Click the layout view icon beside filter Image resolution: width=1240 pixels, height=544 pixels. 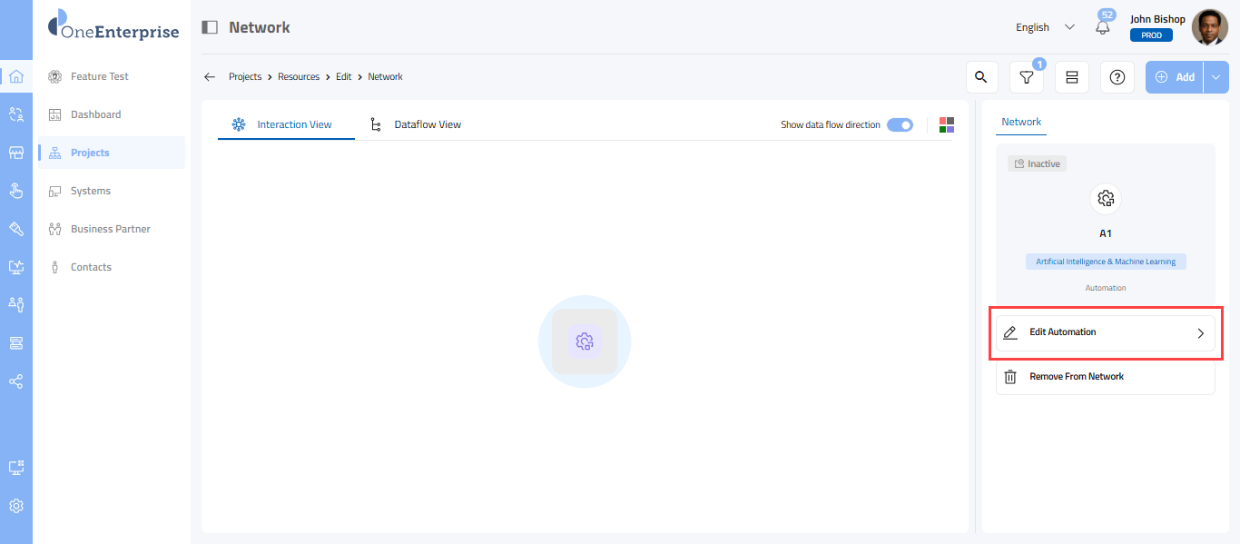click(1072, 77)
